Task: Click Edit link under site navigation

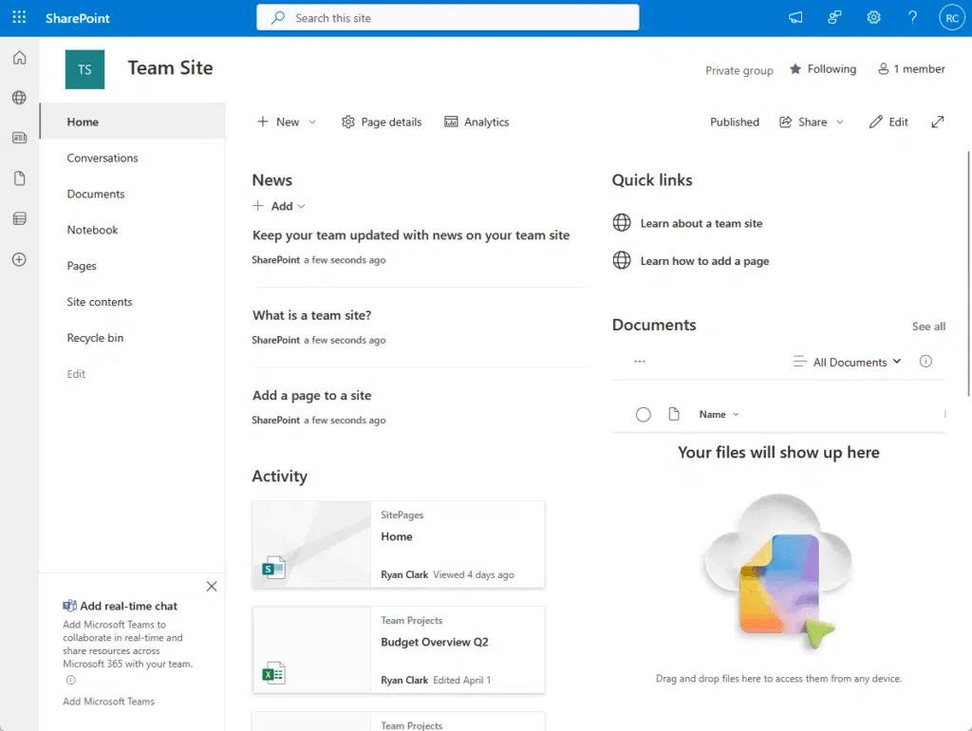Action: (x=76, y=374)
